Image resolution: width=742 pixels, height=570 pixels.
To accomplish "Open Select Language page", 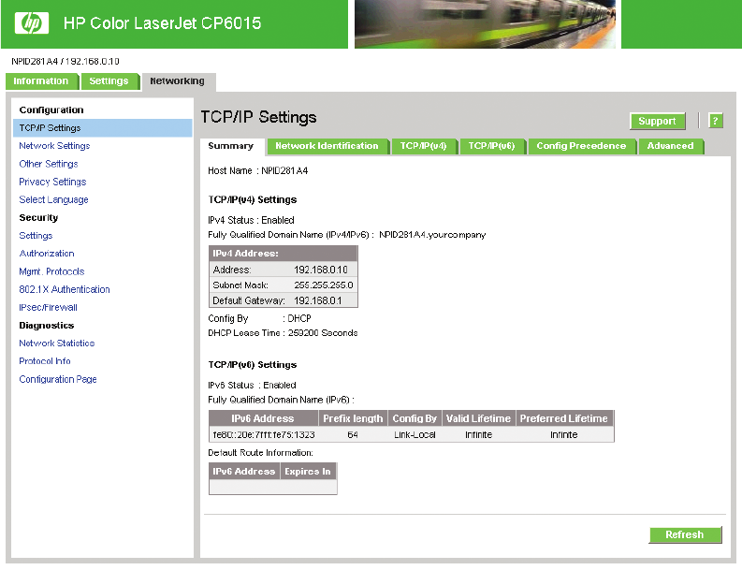I will coord(54,199).
